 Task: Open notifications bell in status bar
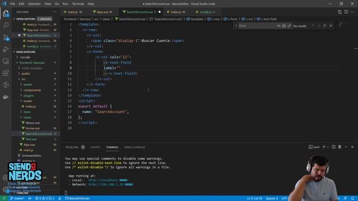coord(352,198)
